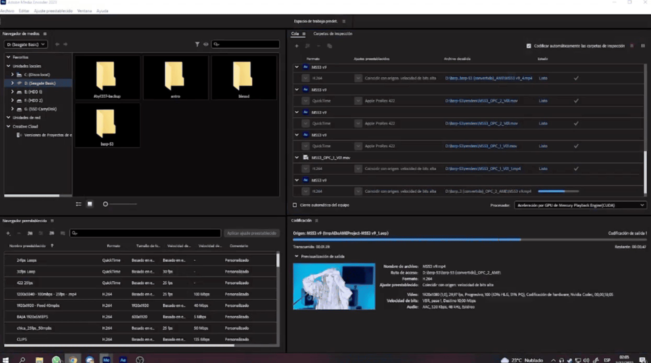
Task: Open the Procesador renderer dropdown
Action: [x=580, y=205]
